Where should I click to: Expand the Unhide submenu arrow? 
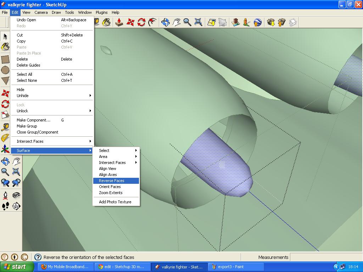tap(90, 96)
